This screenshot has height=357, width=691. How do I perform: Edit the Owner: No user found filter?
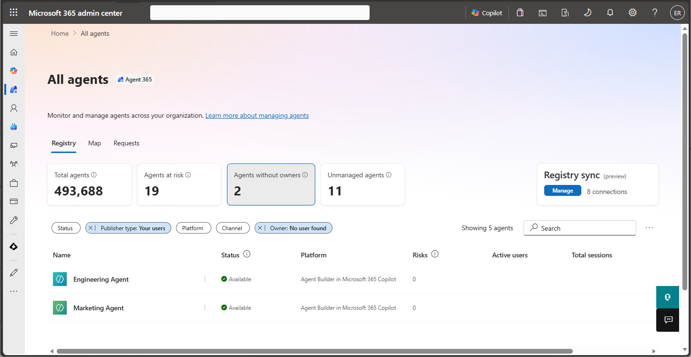(298, 228)
